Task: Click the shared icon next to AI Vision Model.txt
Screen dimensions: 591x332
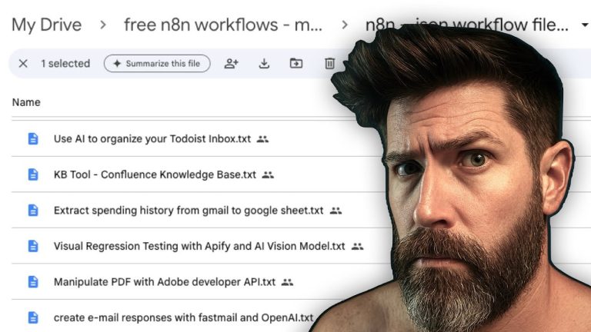Action: (x=357, y=247)
